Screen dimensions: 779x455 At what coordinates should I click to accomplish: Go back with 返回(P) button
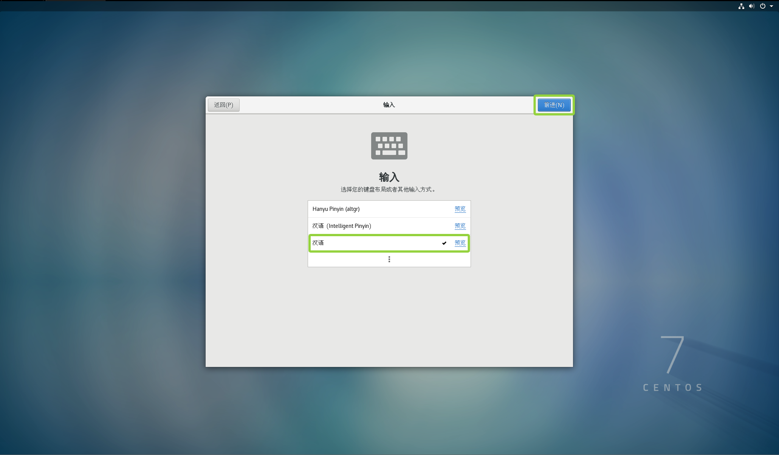[x=223, y=105]
